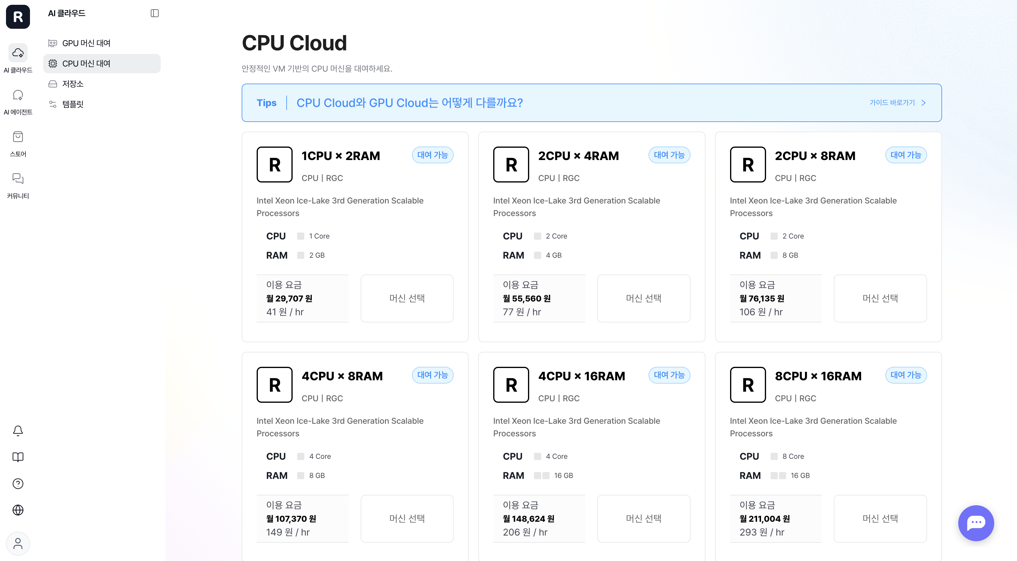Select GPU 머신 대여 in the sidebar
Screen dimensions: 1017x561
point(102,43)
